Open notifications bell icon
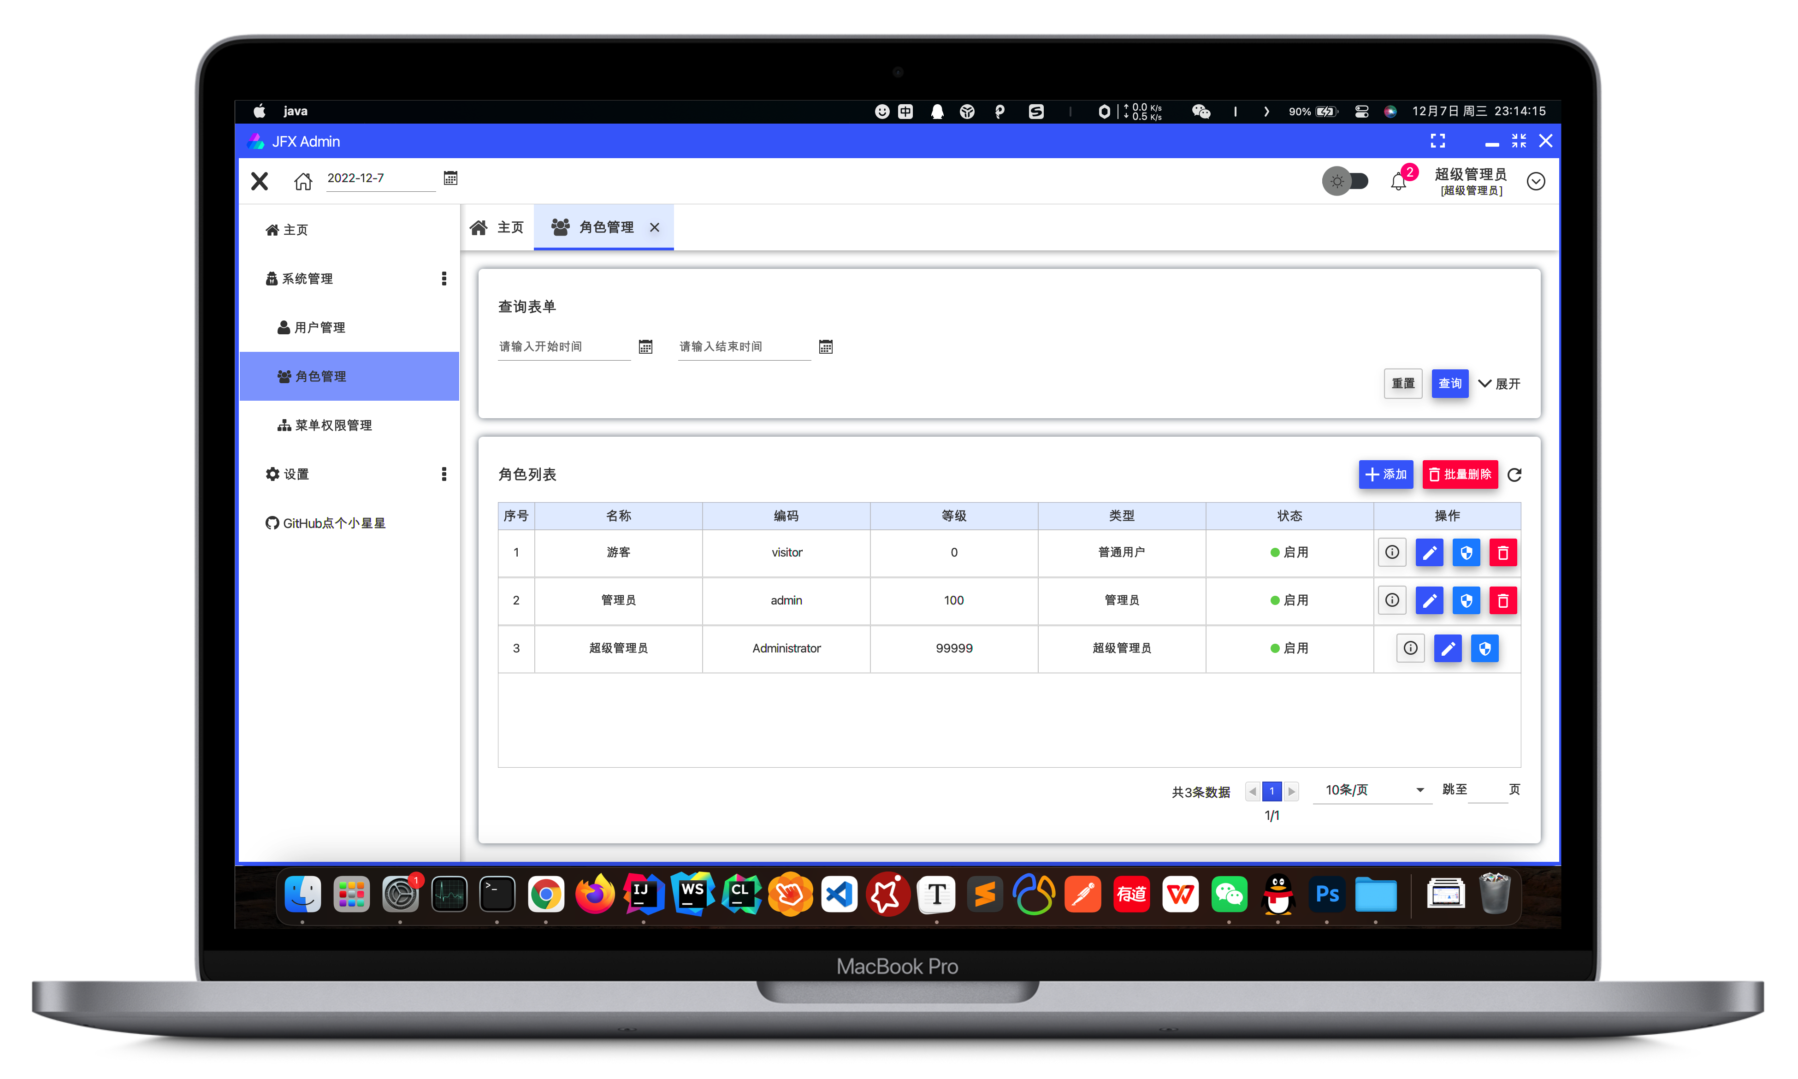 point(1398,182)
